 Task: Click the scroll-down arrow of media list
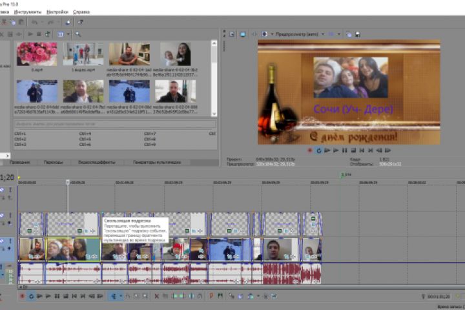(214, 114)
